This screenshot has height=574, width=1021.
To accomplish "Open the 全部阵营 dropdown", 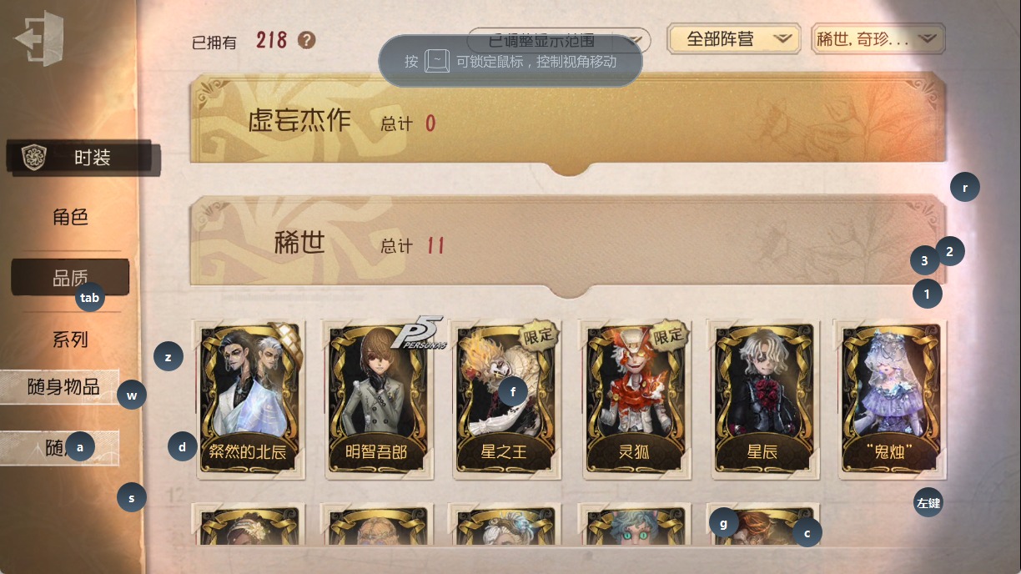I will tap(734, 38).
